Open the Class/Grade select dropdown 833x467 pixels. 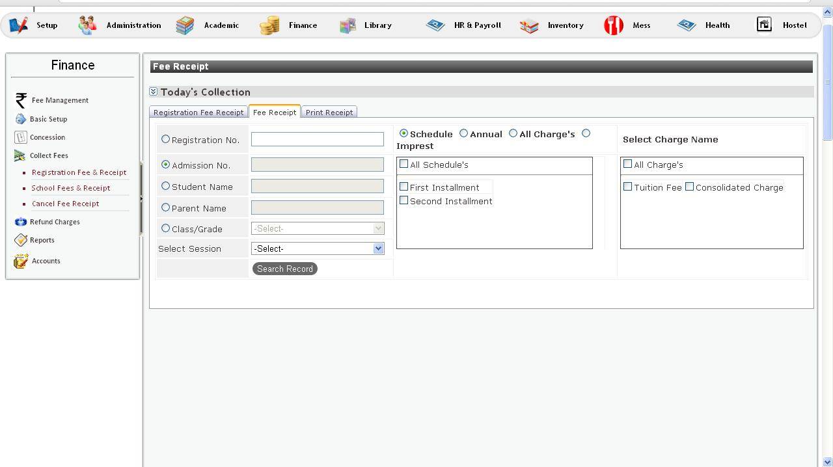coord(318,228)
